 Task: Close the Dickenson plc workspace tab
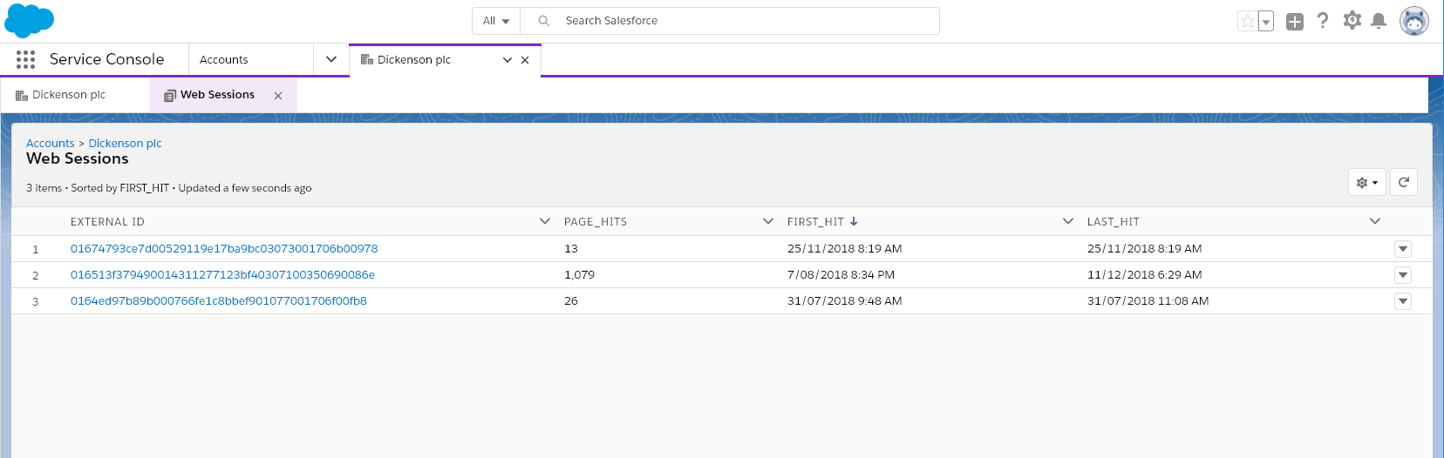tap(525, 60)
